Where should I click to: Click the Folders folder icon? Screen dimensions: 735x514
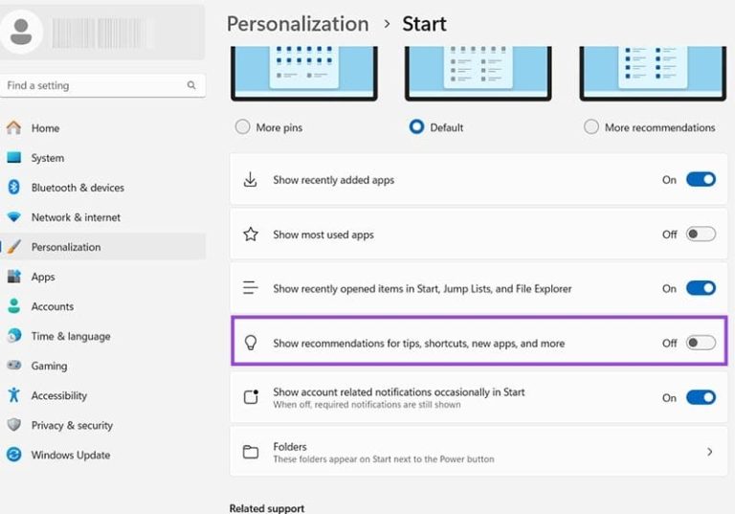(x=251, y=452)
